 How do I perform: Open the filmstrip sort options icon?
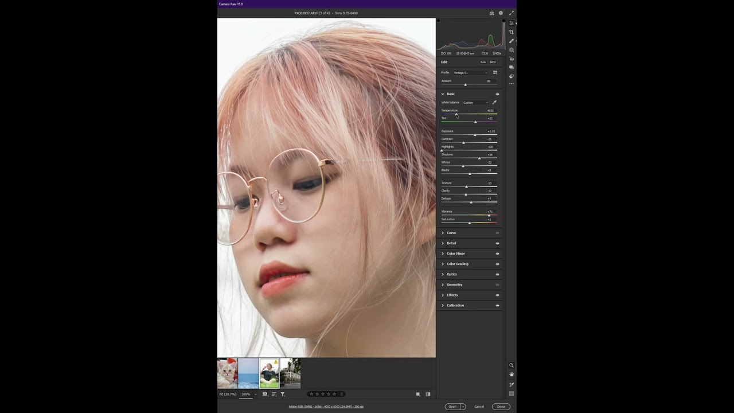pos(274,394)
